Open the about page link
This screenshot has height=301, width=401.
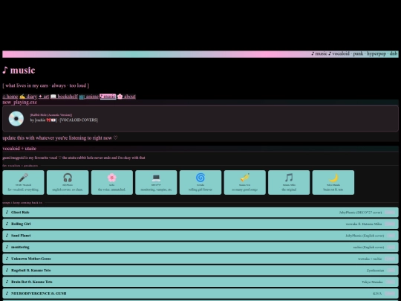tap(126, 97)
